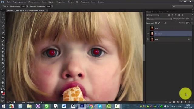The image size is (194, 109).
Task: Hide the Фон layer
Action: [148, 39]
